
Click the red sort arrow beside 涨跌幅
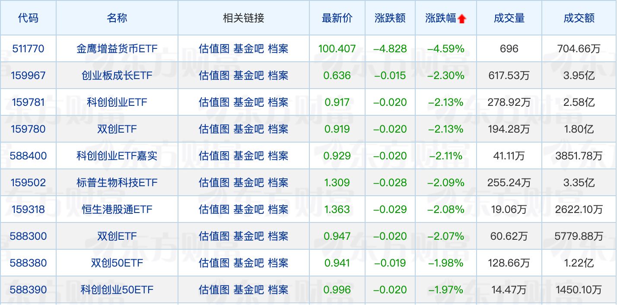point(462,19)
